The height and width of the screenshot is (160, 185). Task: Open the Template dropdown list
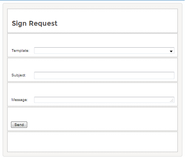pos(104,51)
